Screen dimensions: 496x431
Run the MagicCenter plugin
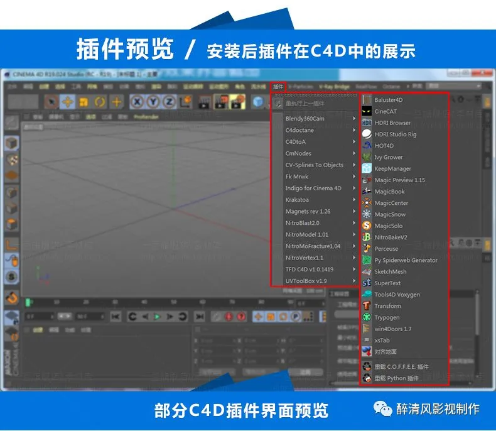point(404,203)
